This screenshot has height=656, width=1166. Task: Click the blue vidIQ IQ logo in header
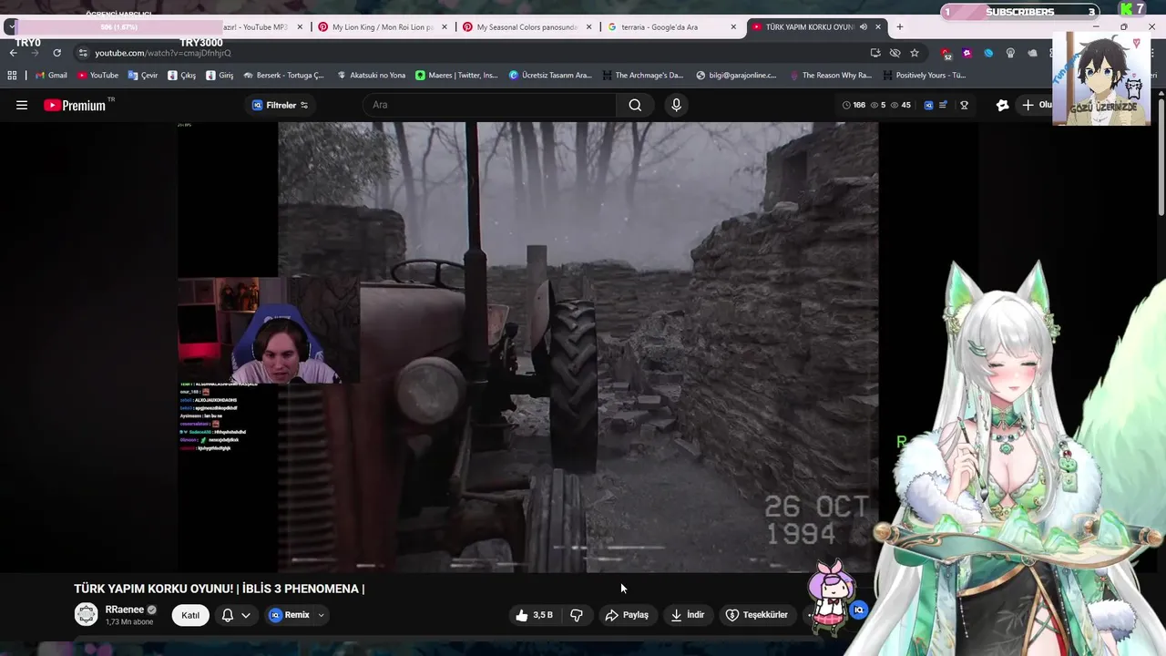[x=928, y=106]
